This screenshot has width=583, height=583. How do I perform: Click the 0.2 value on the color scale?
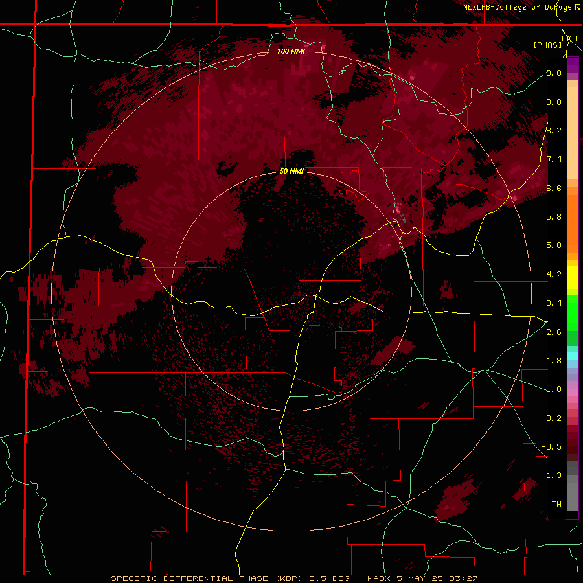(x=554, y=418)
